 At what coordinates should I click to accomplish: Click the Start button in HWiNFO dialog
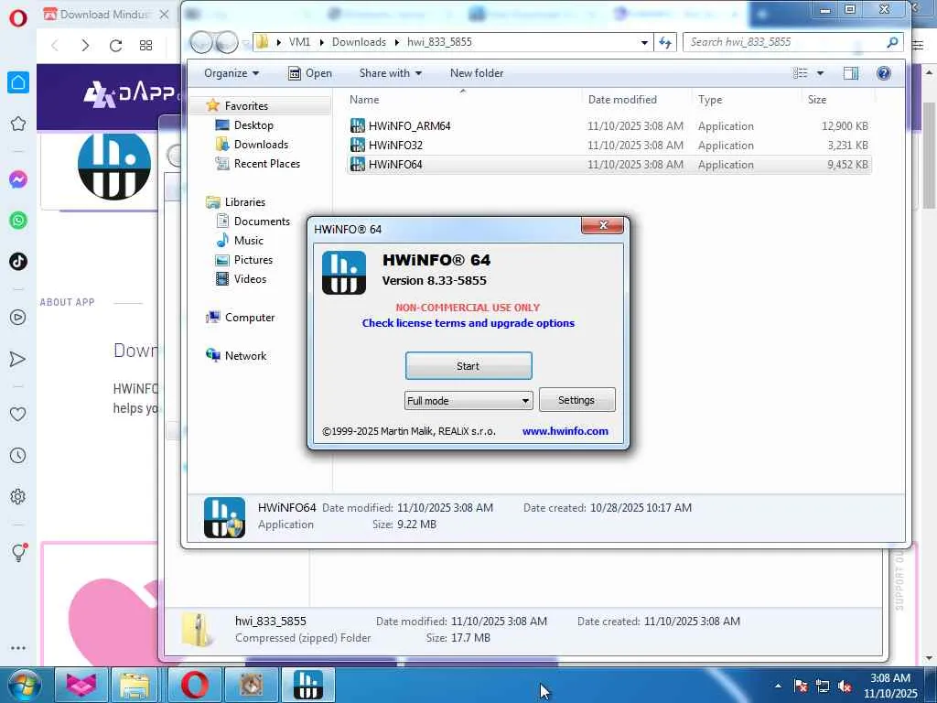pyautogui.click(x=468, y=366)
